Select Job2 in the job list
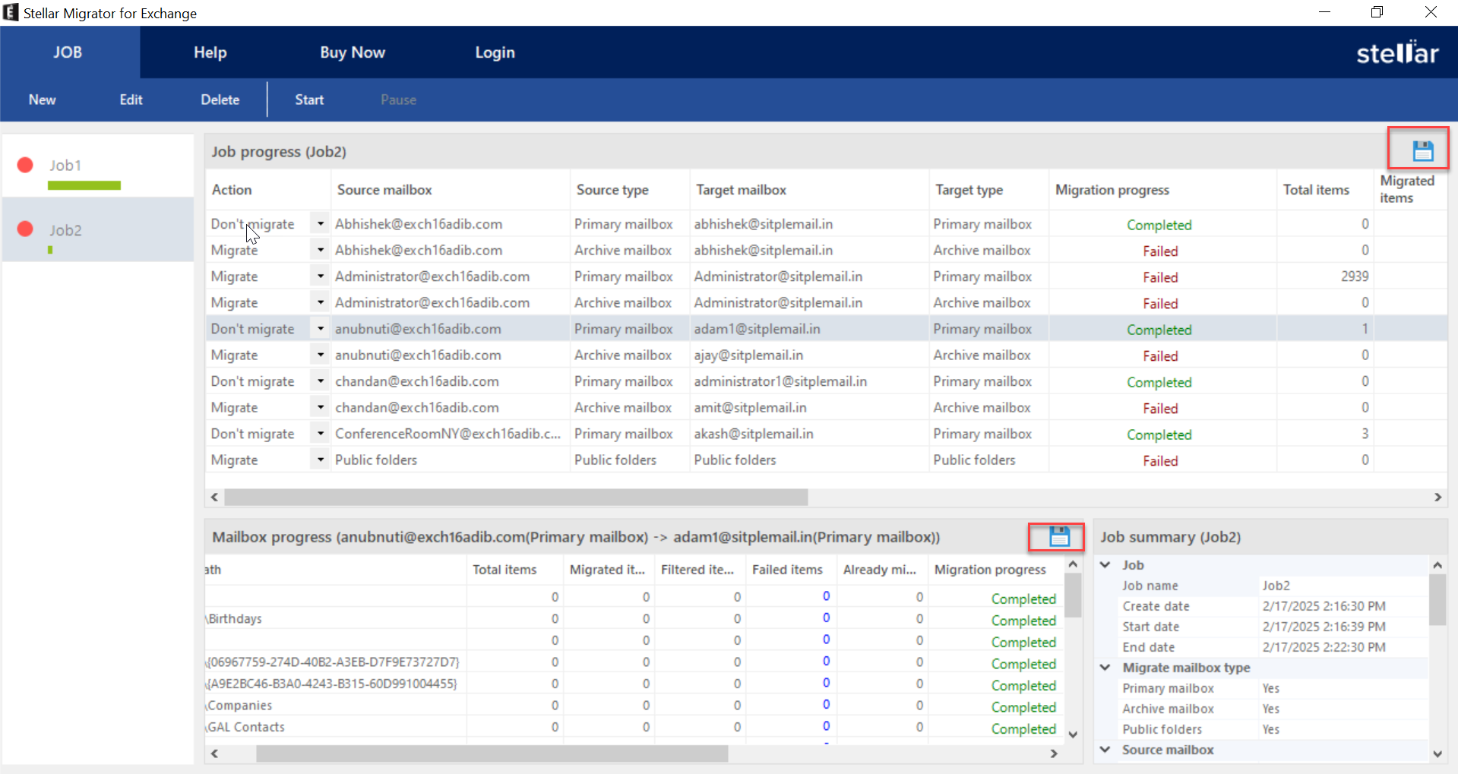Viewport: 1458px width, 774px height. pyautogui.click(x=98, y=229)
